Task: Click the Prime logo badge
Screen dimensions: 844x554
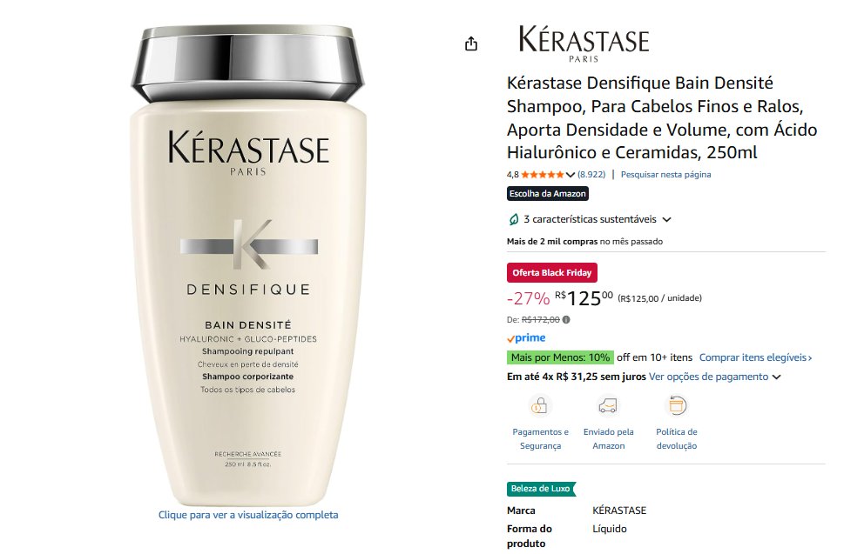Action: click(526, 338)
